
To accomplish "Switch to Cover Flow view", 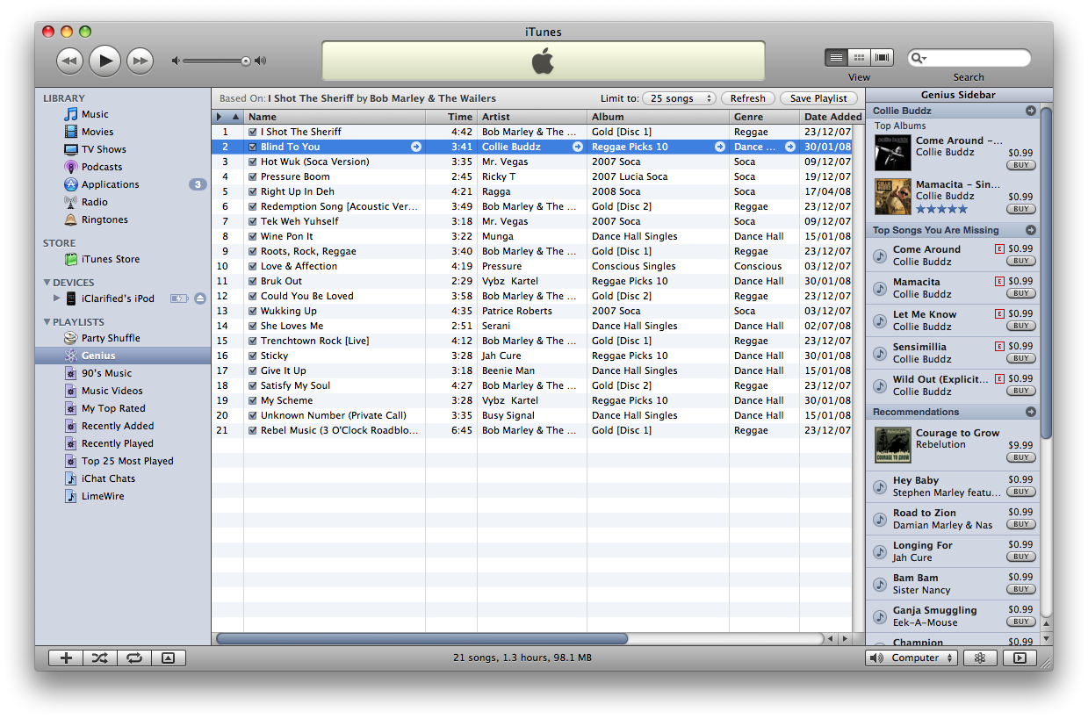I will pyautogui.click(x=882, y=58).
